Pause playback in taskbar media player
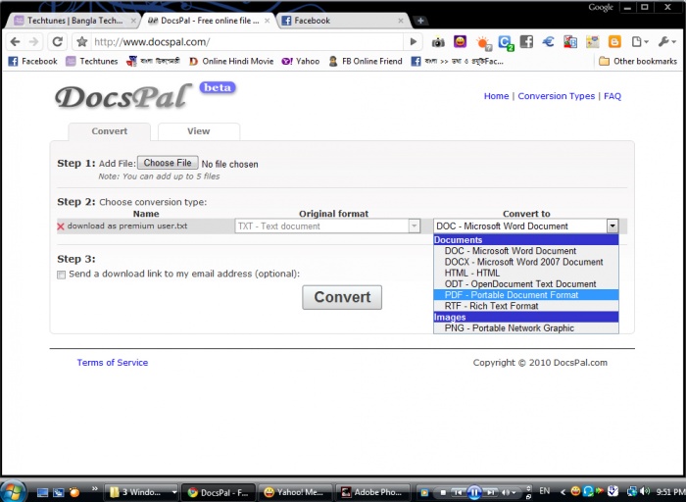 474,492
